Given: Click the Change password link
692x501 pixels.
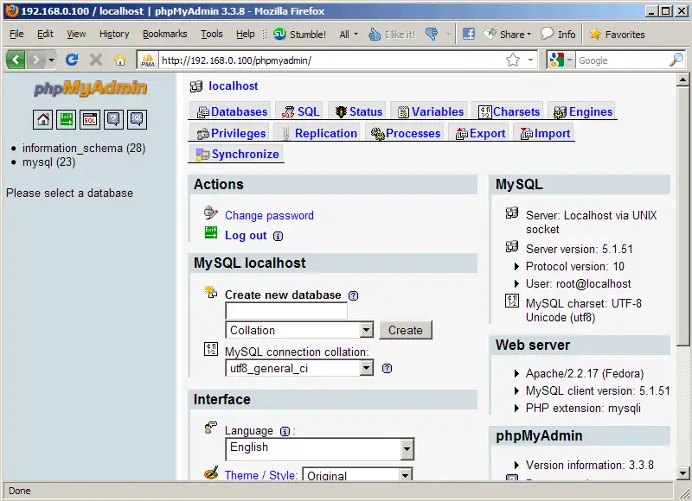Looking at the screenshot, I should 269,215.
